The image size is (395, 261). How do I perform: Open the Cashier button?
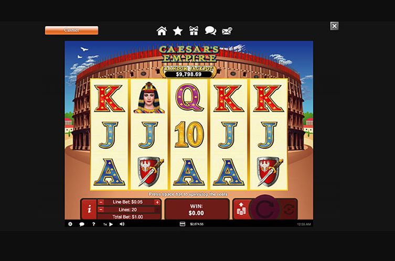pos(71,30)
